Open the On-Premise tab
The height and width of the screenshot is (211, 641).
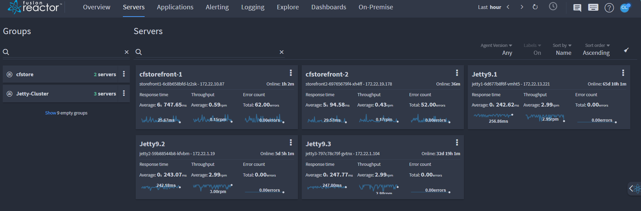[376, 7]
